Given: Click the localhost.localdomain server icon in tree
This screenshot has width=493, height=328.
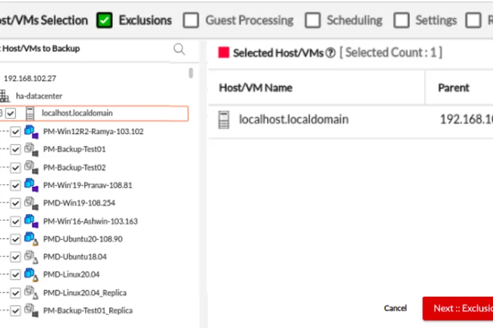Looking at the screenshot, I should [29, 113].
